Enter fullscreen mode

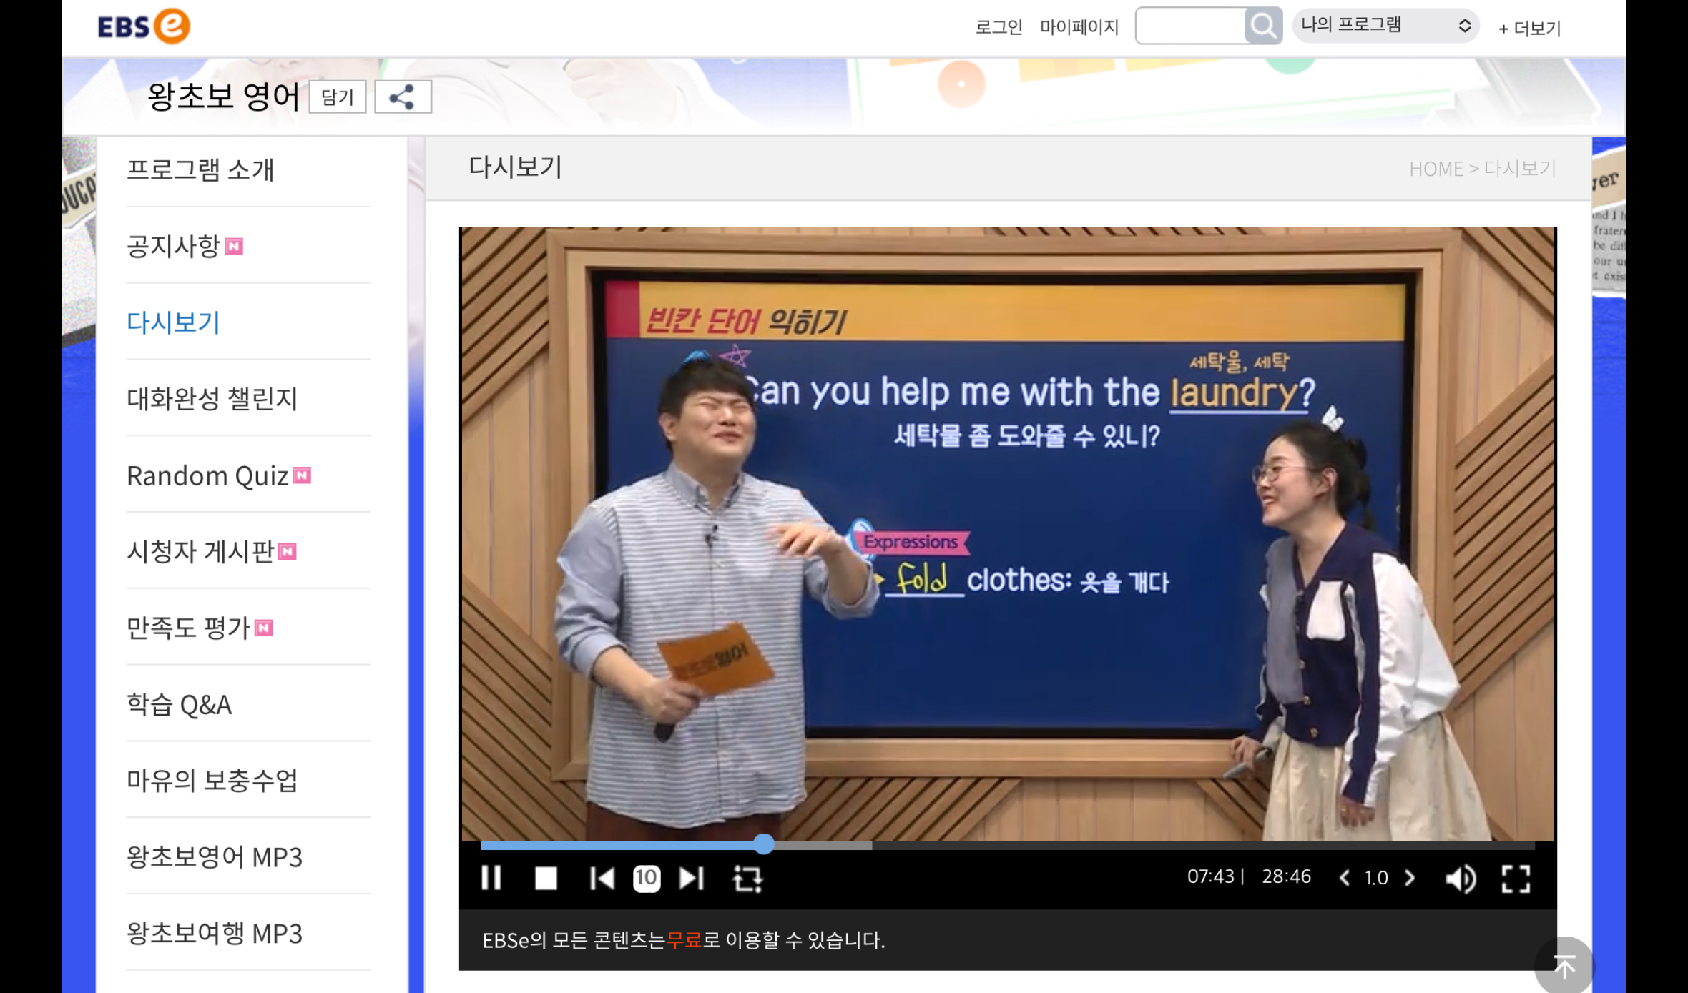(1516, 879)
